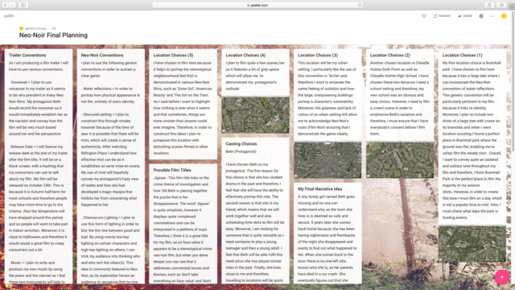Screen dimensions: 515x290
Task: Toggle the Safari sidebar button
Action: click(x=23, y=5)
